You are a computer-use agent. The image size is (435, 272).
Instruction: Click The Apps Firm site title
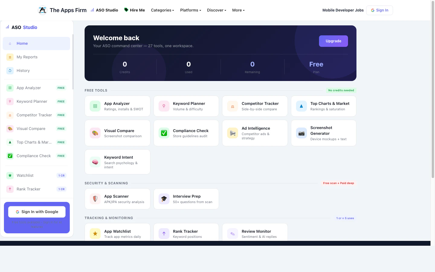coord(68,10)
